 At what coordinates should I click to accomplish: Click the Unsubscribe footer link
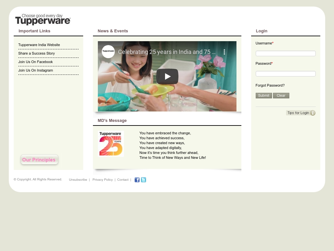78,180
